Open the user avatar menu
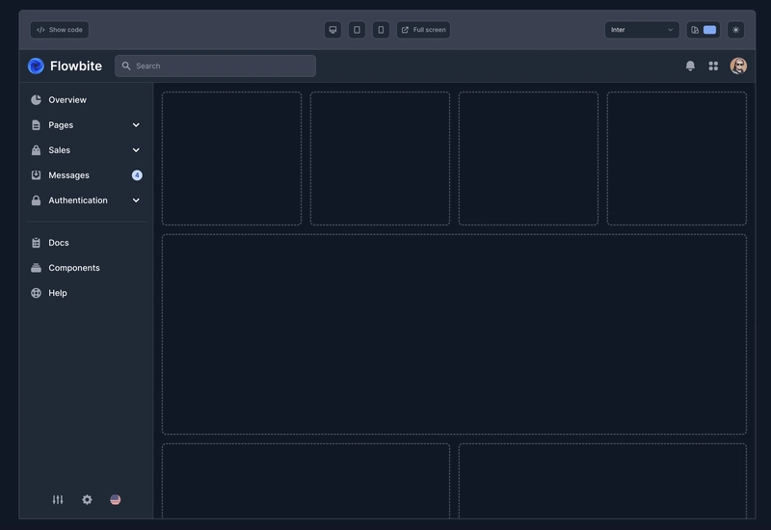 click(738, 66)
